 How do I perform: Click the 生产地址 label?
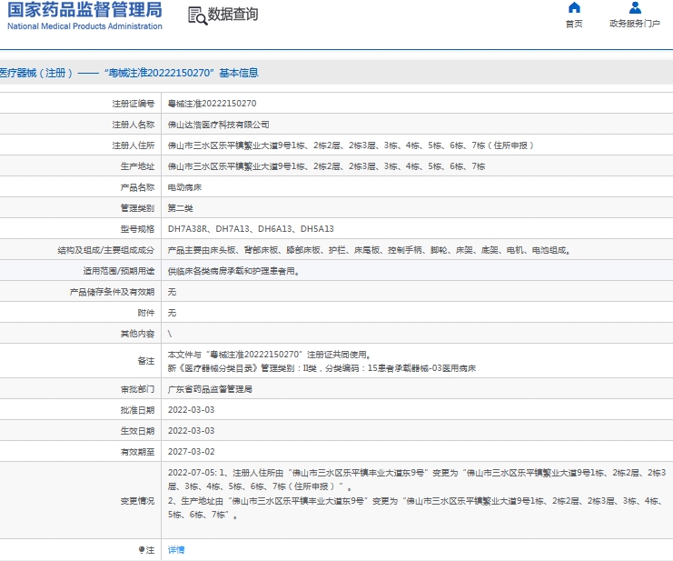pos(137,166)
